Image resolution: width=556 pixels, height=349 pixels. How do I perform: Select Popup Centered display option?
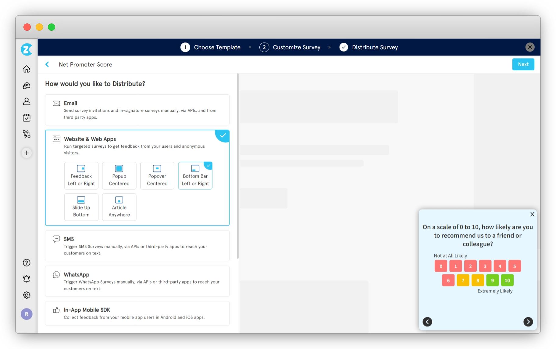click(119, 176)
